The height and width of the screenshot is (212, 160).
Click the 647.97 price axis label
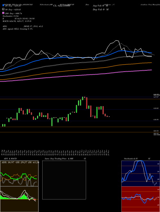pyautogui.click(x=156, y=97)
